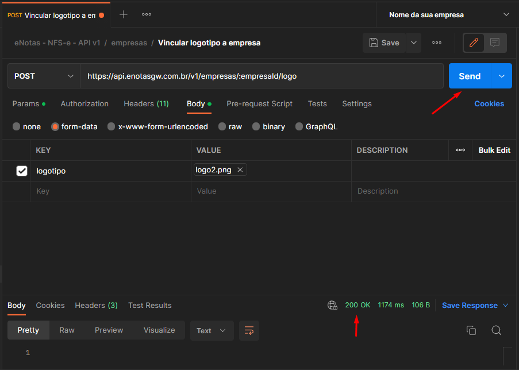Viewport: 519px width, 370px height.
Task: Open the Pre-request Script tab
Action: [260, 104]
